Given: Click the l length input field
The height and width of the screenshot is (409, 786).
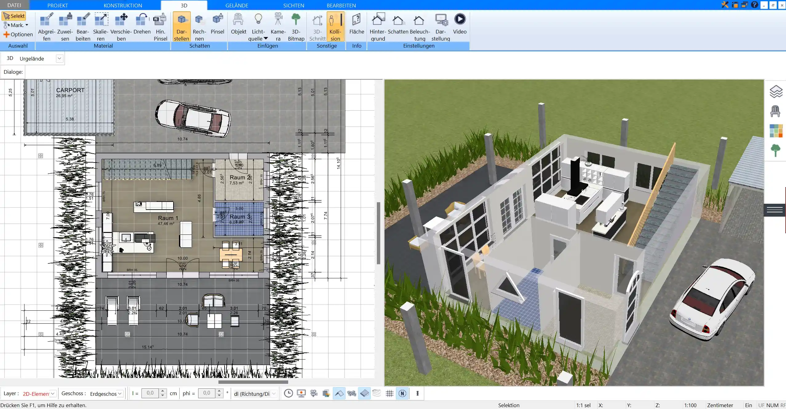Looking at the screenshot, I should pyautogui.click(x=150, y=393).
